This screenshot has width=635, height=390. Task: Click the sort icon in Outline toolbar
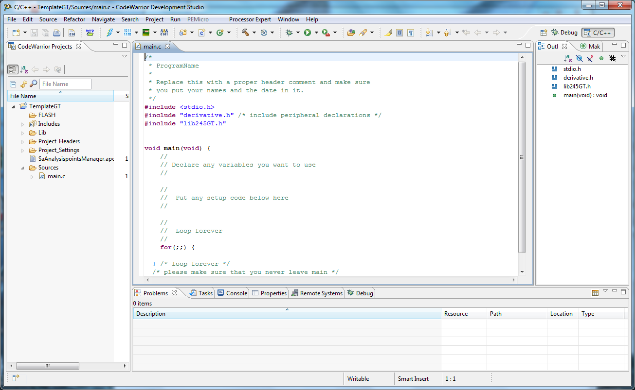click(x=568, y=58)
